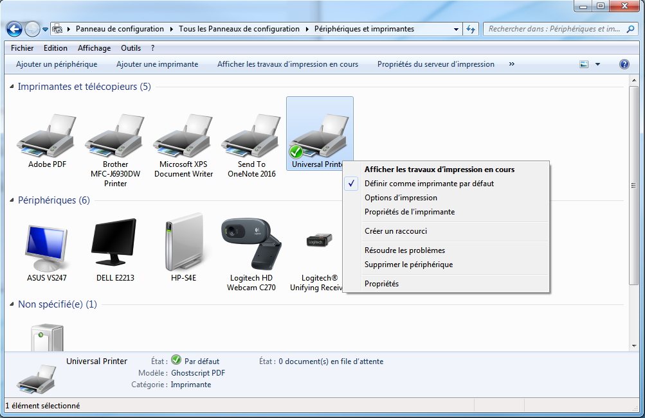645x418 pixels.
Task: Select the Logitech HD Webcam C270 device
Action: (251, 243)
